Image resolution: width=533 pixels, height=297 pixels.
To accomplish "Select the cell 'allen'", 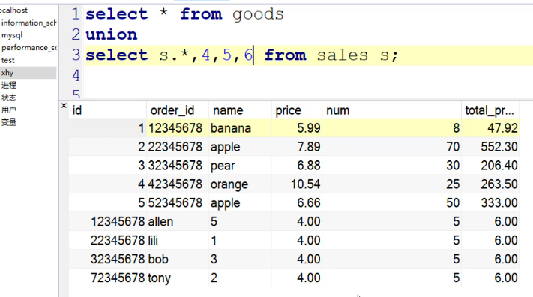I will coord(178,222).
